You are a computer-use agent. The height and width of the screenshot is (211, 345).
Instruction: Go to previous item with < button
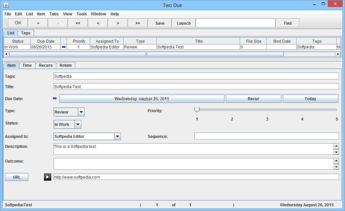(98, 23)
